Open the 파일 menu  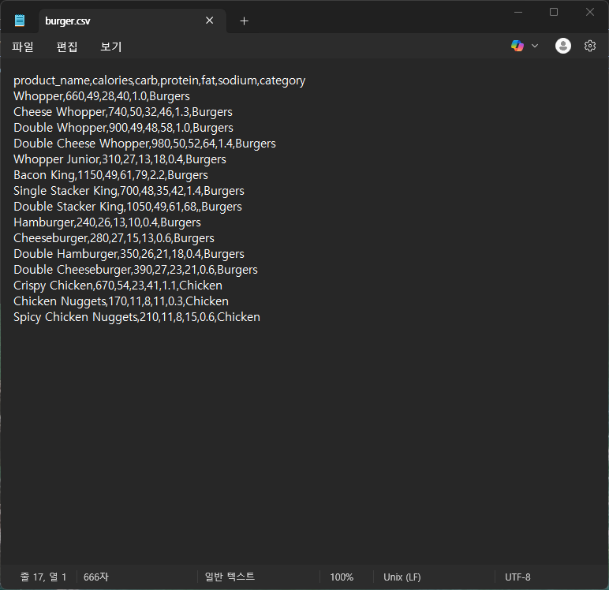coord(23,47)
